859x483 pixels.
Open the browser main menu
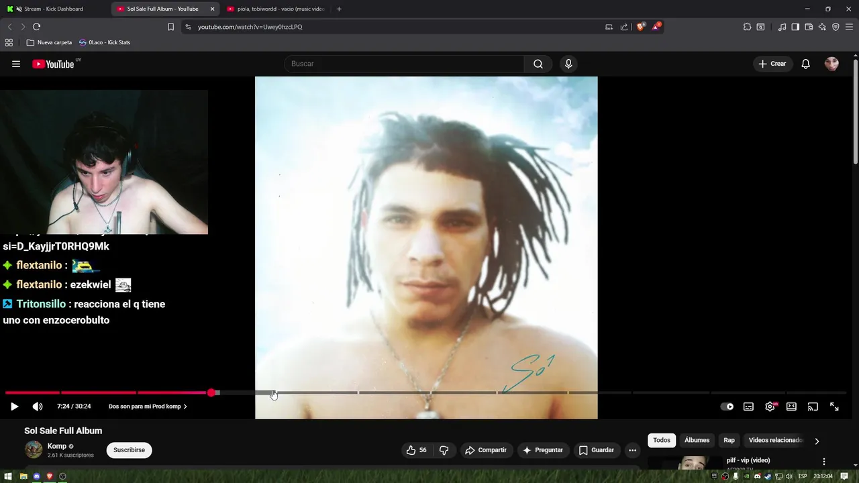(x=849, y=27)
